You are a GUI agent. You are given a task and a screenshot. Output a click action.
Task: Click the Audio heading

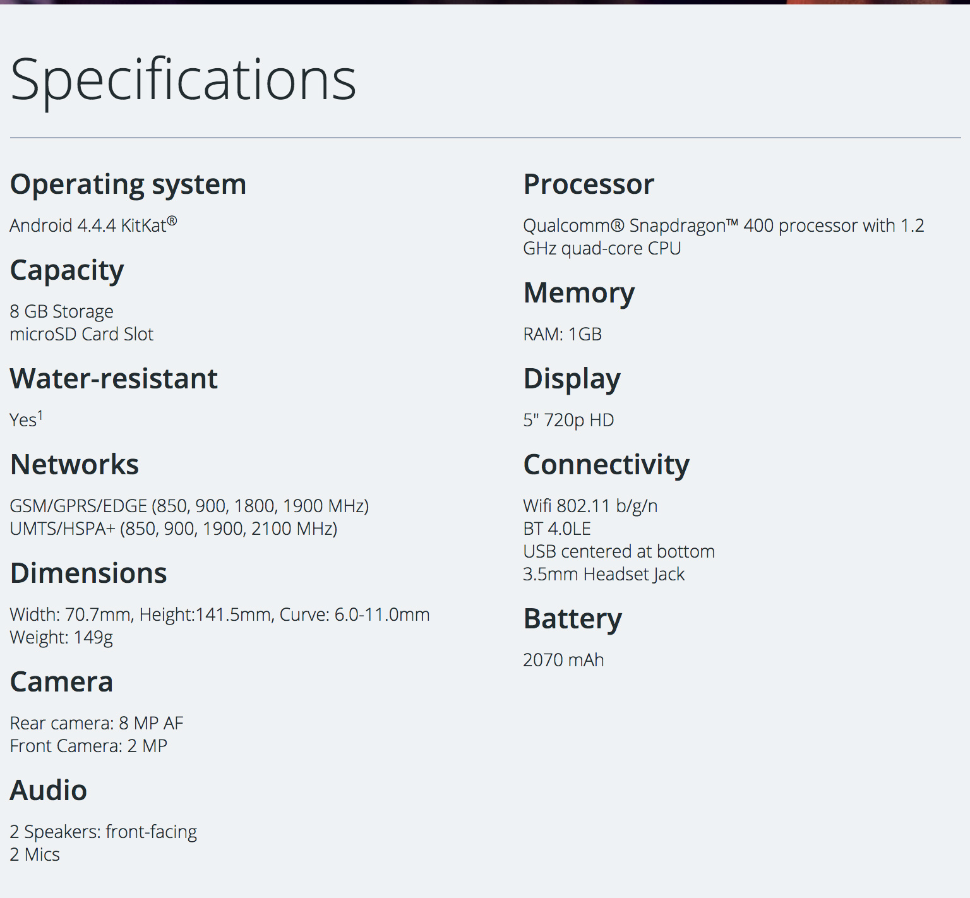[49, 791]
